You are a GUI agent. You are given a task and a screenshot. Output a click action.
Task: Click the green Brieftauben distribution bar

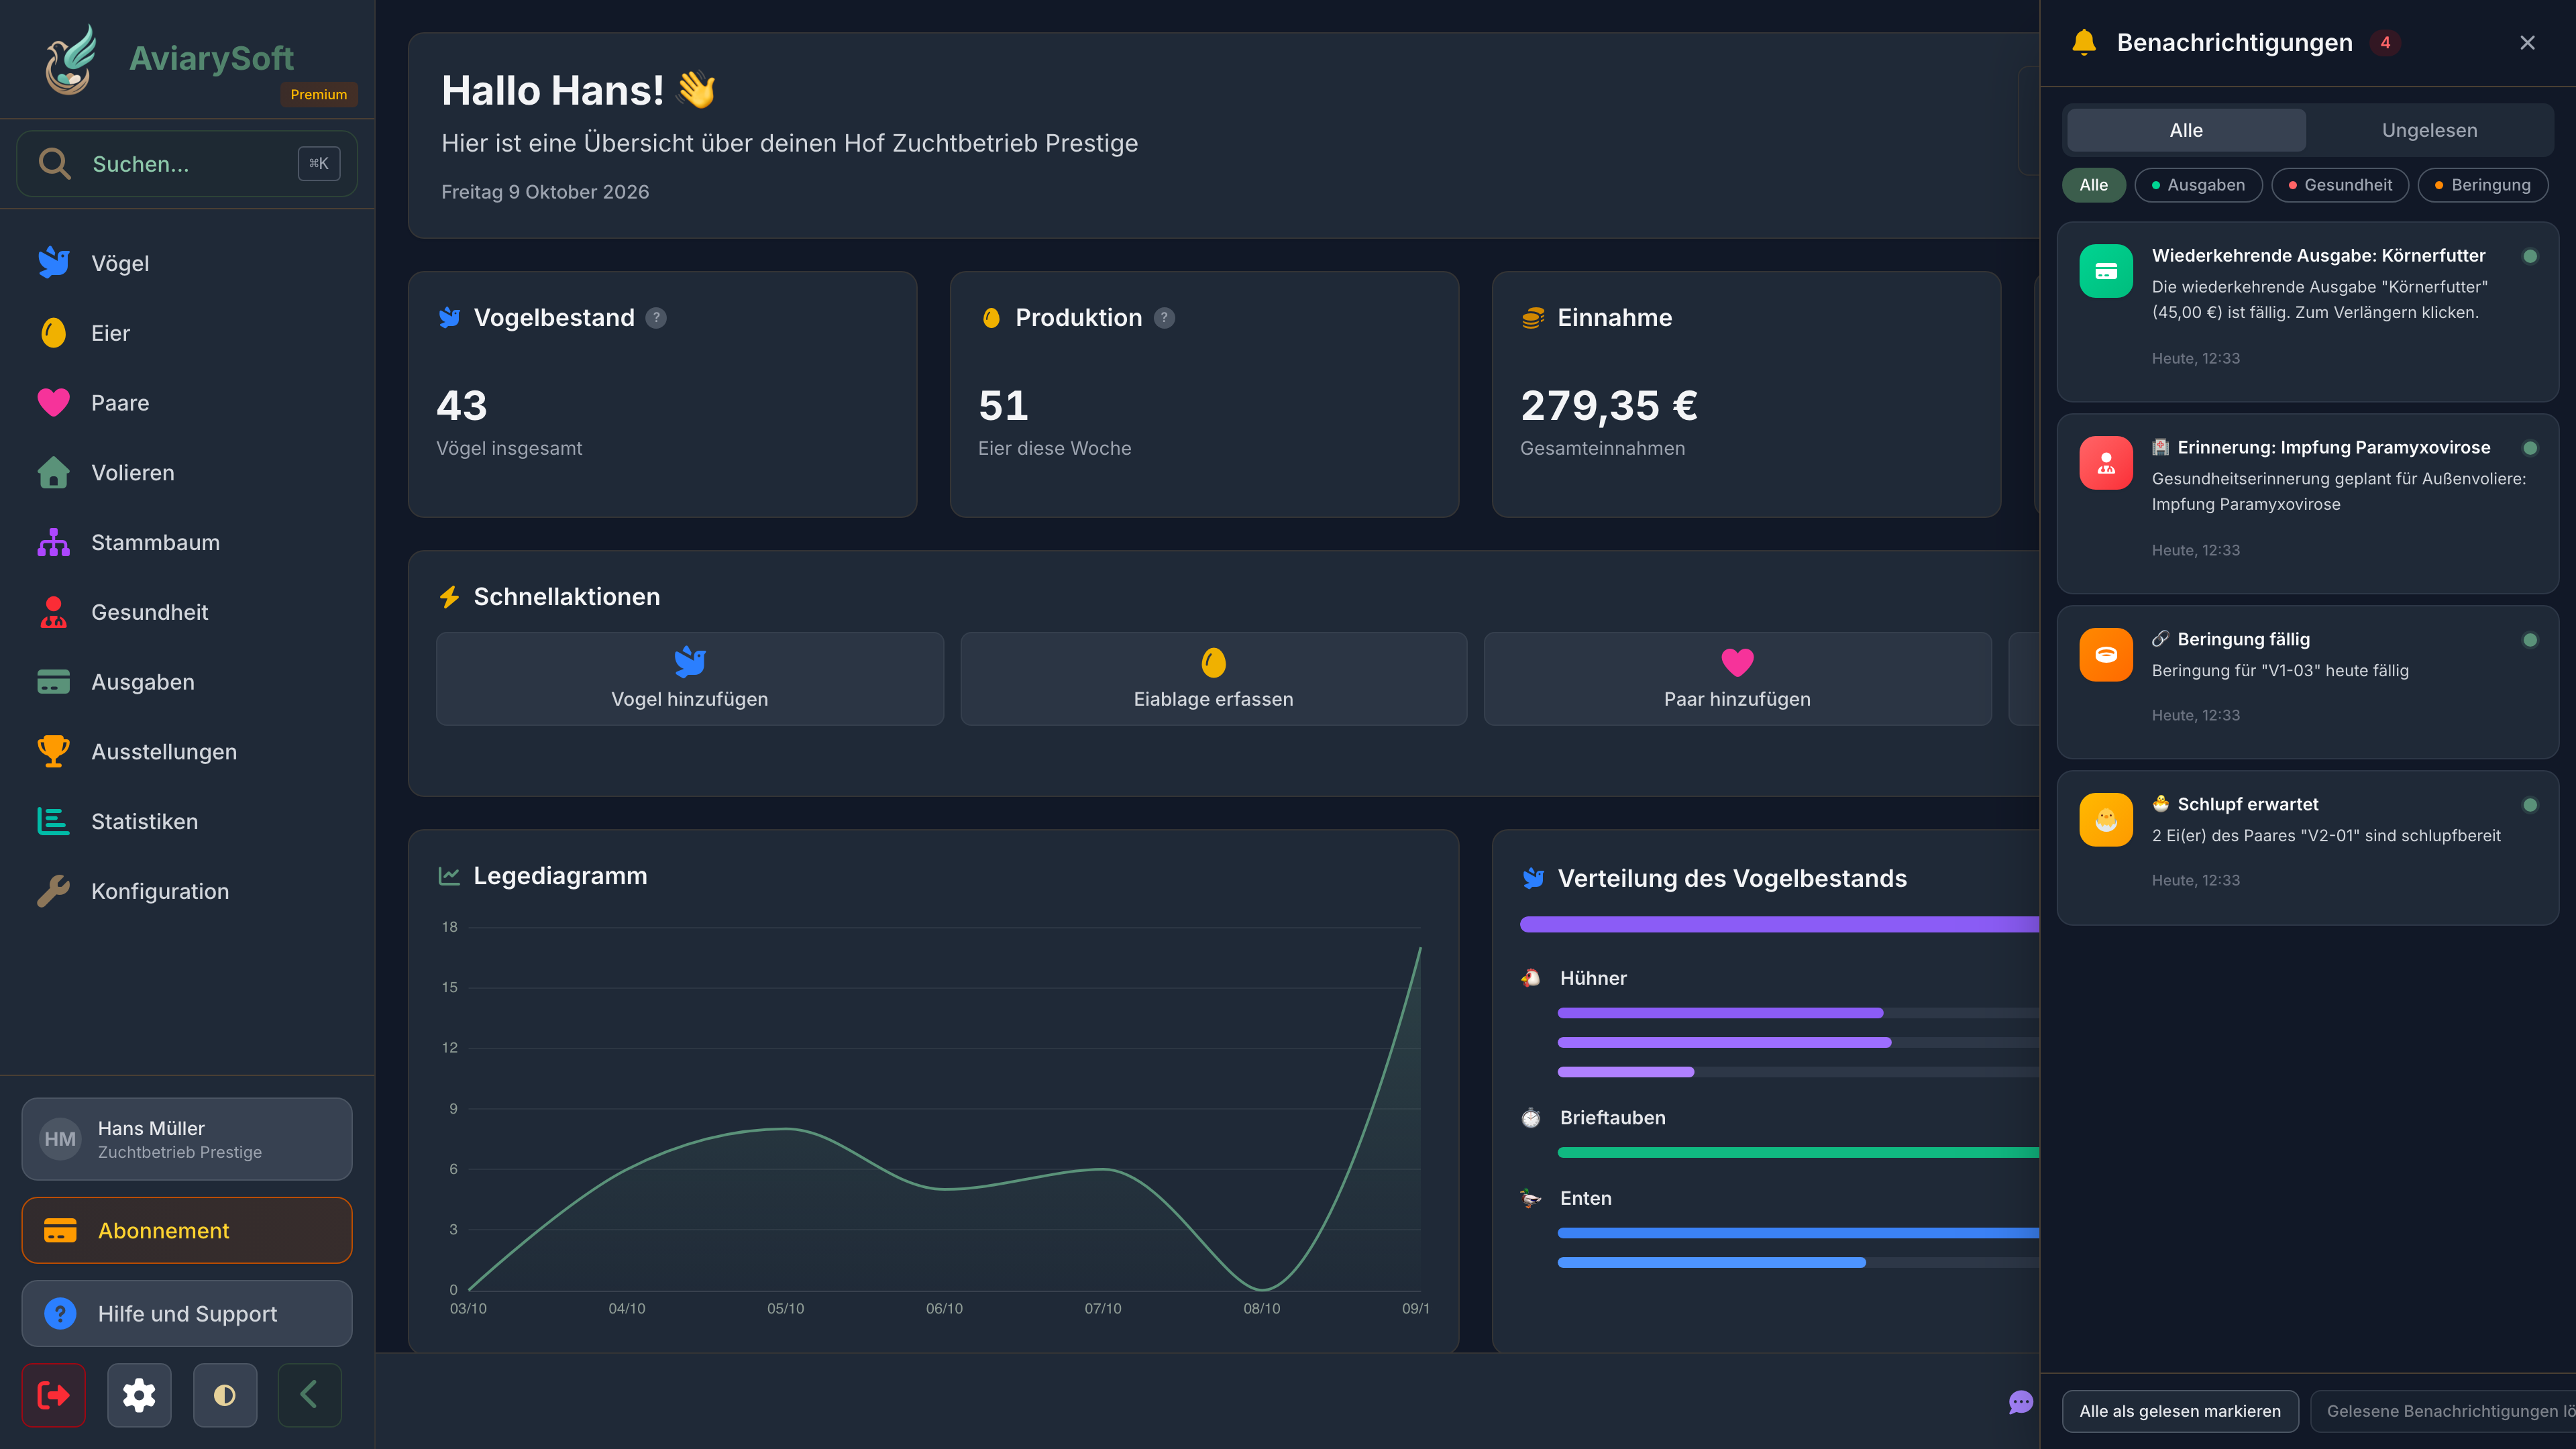(1798, 1153)
